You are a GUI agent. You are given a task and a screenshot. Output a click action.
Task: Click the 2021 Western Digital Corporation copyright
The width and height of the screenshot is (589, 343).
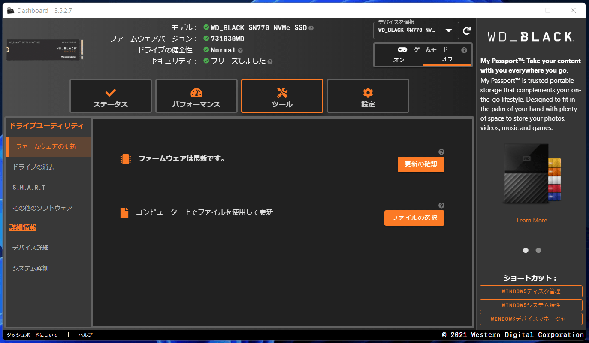click(x=513, y=335)
